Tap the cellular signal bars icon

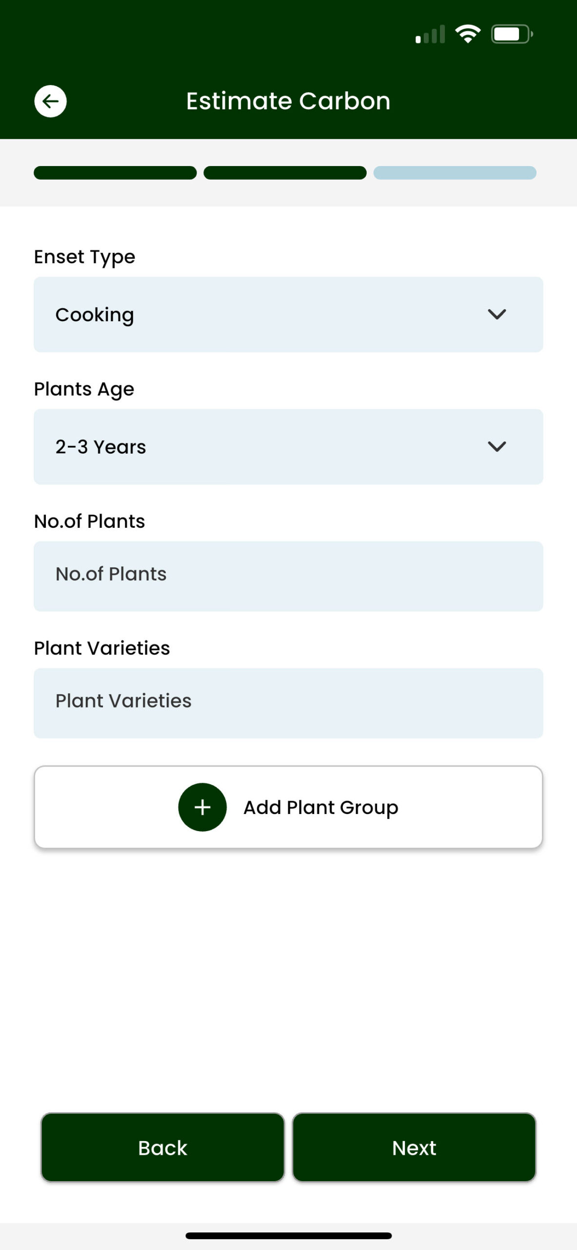(430, 35)
